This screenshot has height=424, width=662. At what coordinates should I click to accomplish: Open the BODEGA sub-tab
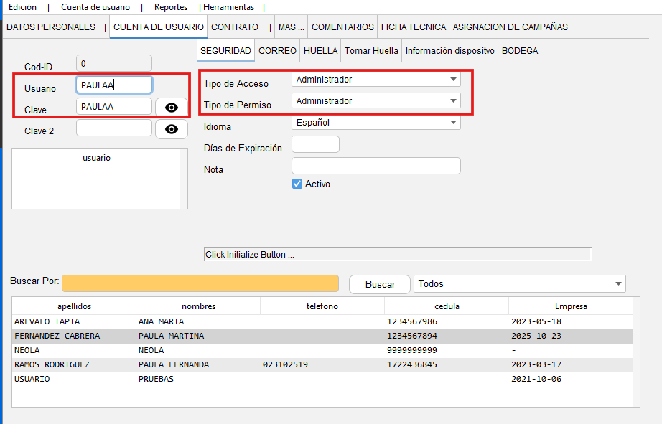pyautogui.click(x=520, y=51)
